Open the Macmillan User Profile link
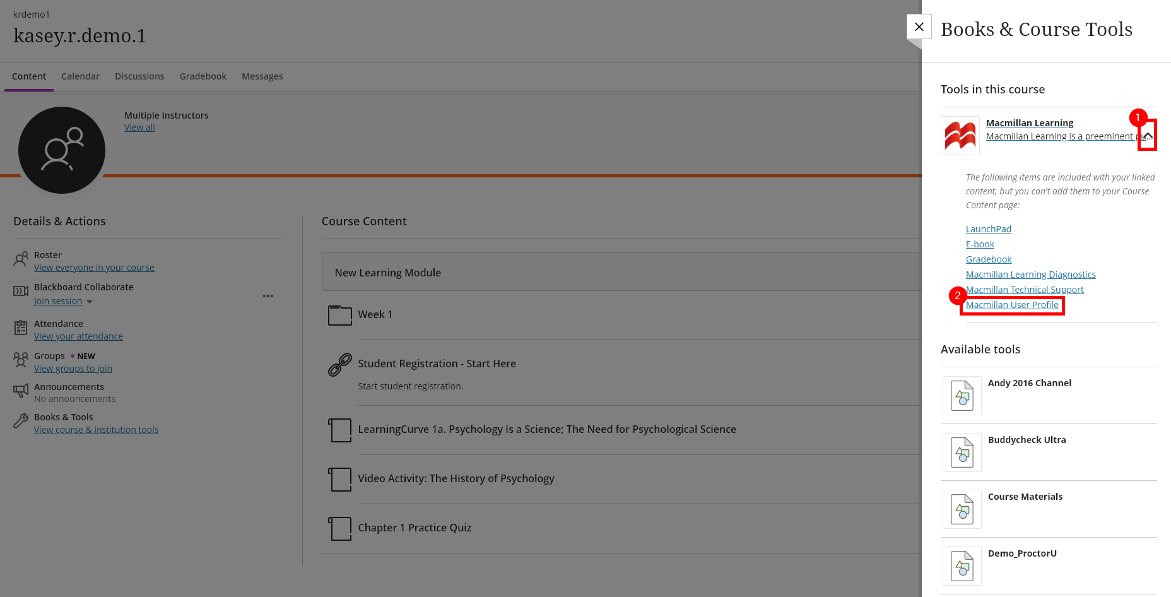 (x=1012, y=305)
